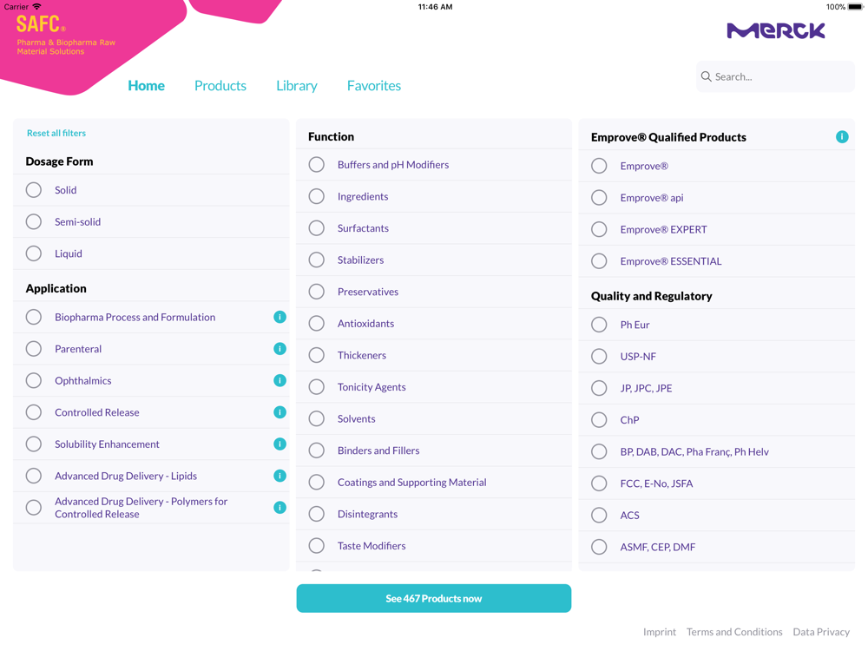
Task: Click See 467 Products now button
Action: (x=434, y=598)
